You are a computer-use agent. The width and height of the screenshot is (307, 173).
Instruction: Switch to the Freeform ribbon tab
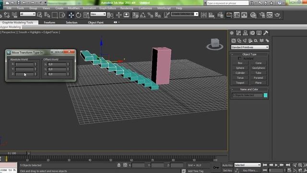coord(49,23)
